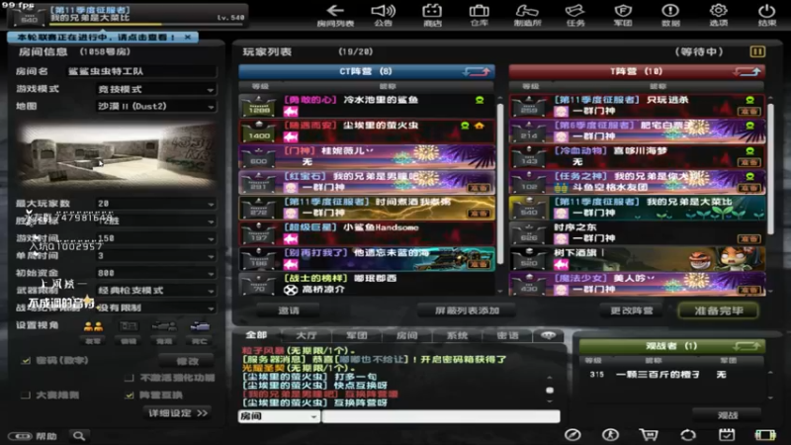Open the 单局时间 dropdown showing 3

(156, 256)
